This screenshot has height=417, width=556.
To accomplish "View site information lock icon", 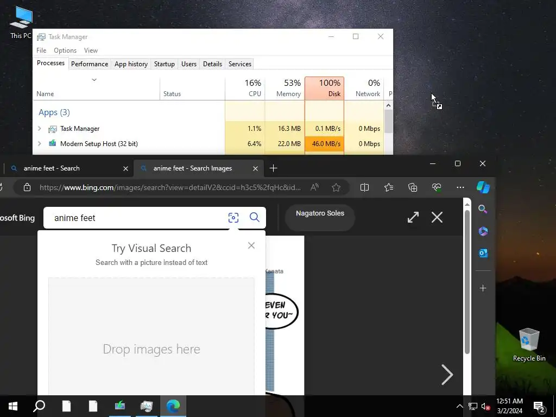I will [x=27, y=187].
